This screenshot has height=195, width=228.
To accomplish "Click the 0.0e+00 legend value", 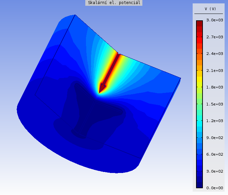I will [x=215, y=188].
